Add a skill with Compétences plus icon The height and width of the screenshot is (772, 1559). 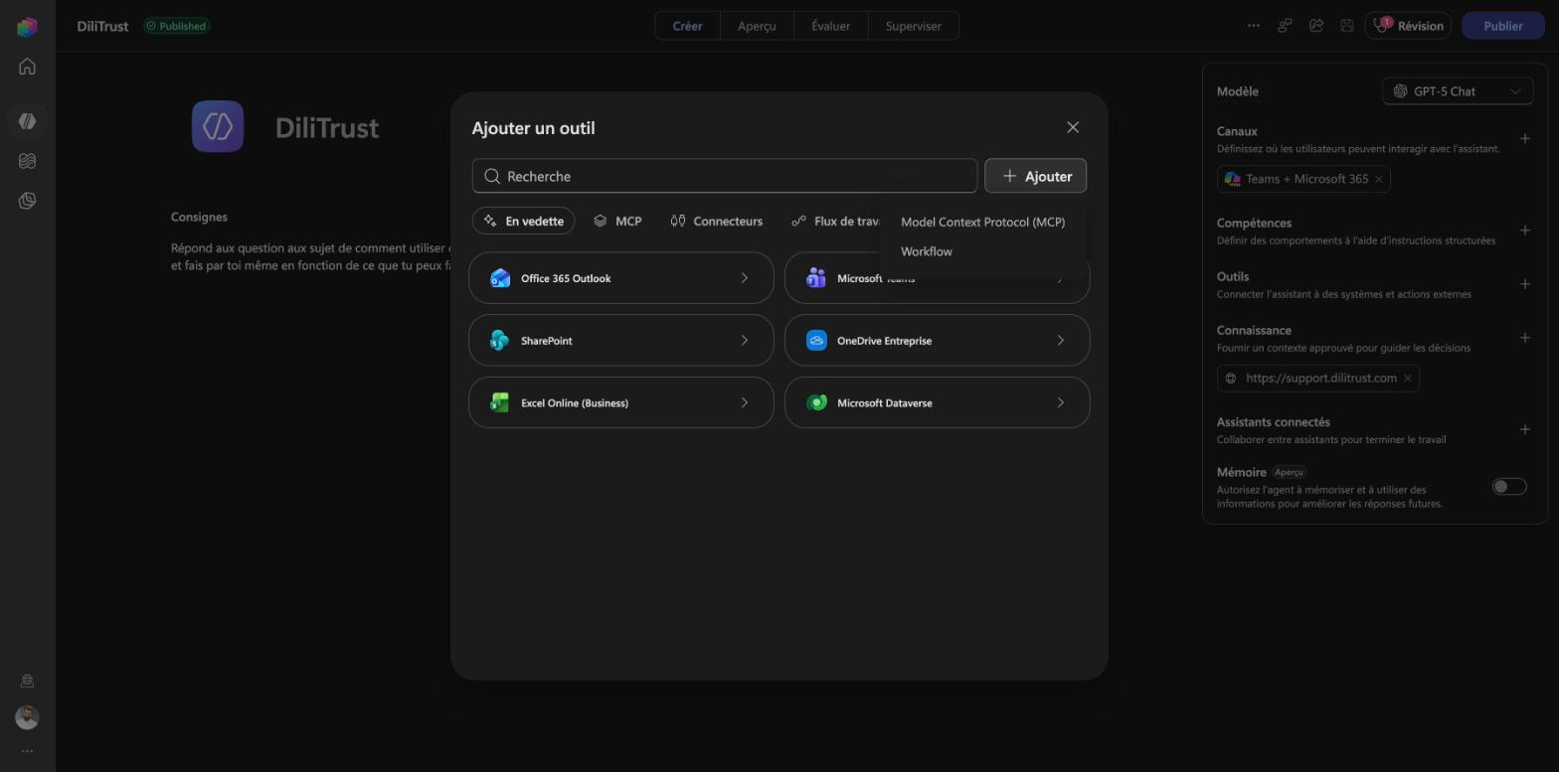[1525, 231]
